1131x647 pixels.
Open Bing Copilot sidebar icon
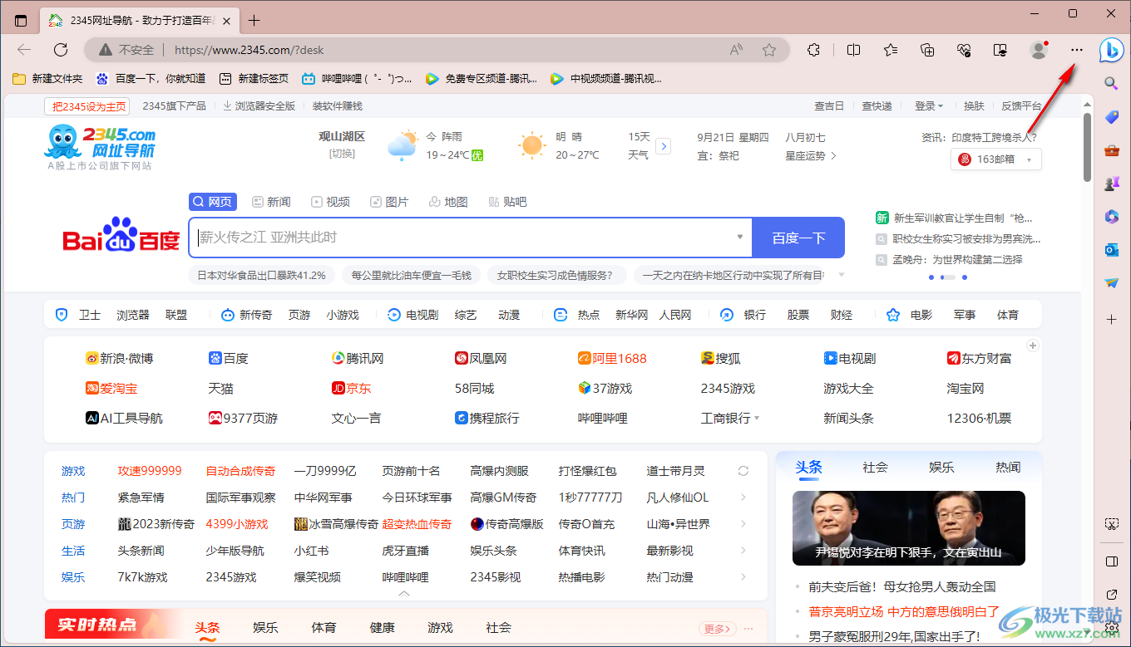coord(1112,51)
